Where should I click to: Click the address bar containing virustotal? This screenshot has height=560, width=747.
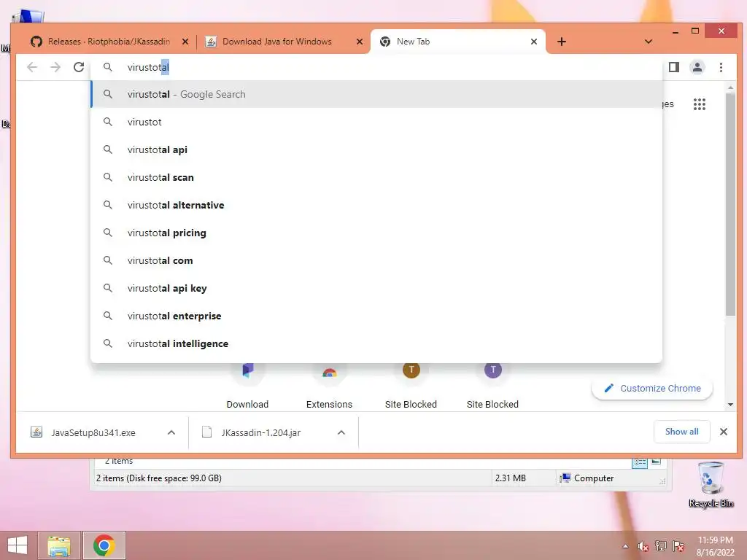tap(376, 67)
